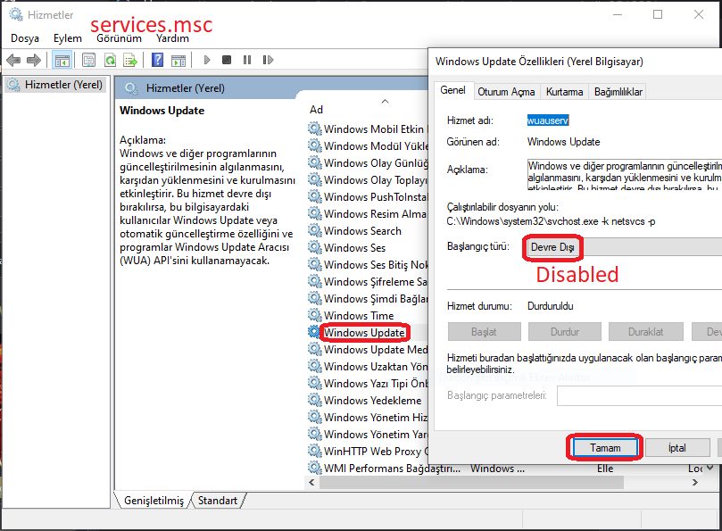Click the Windows Ses service gear icon

(x=314, y=247)
